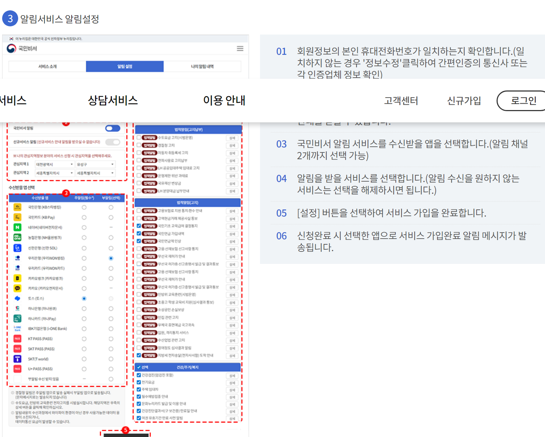545x437 pixels.
Task: Click the KT PASS app icon
Action: pos(17,339)
